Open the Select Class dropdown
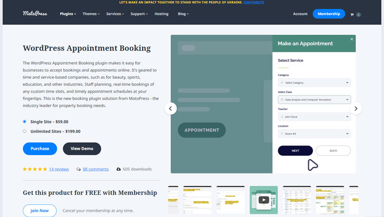The height and width of the screenshot is (217, 384). point(314,100)
